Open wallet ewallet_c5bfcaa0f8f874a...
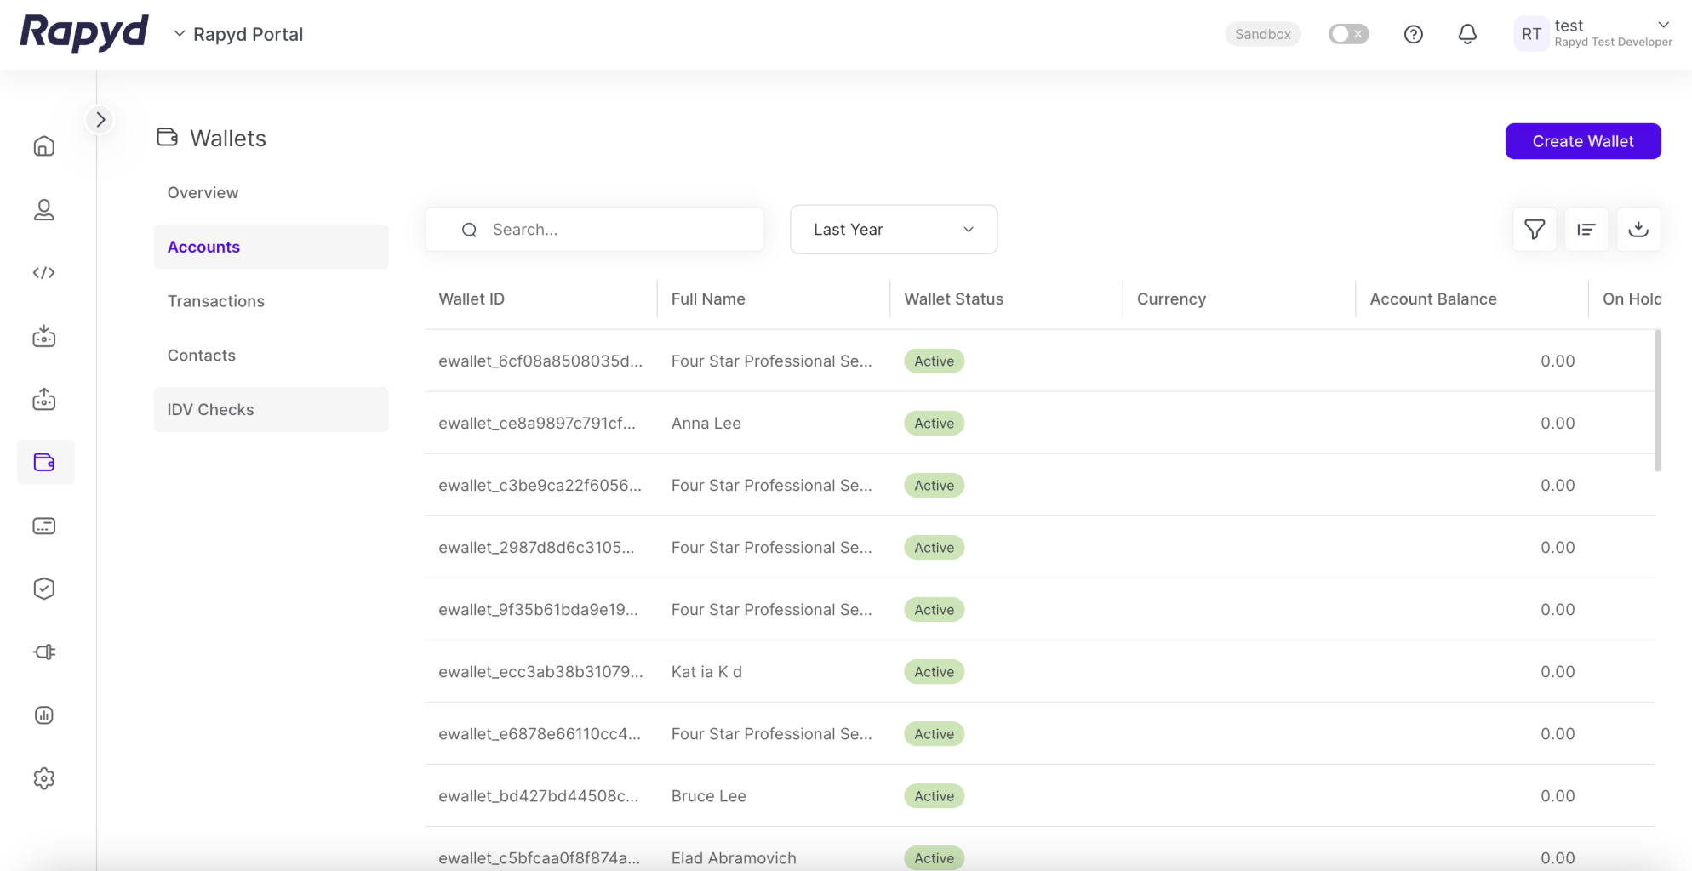This screenshot has width=1692, height=871. click(540, 858)
